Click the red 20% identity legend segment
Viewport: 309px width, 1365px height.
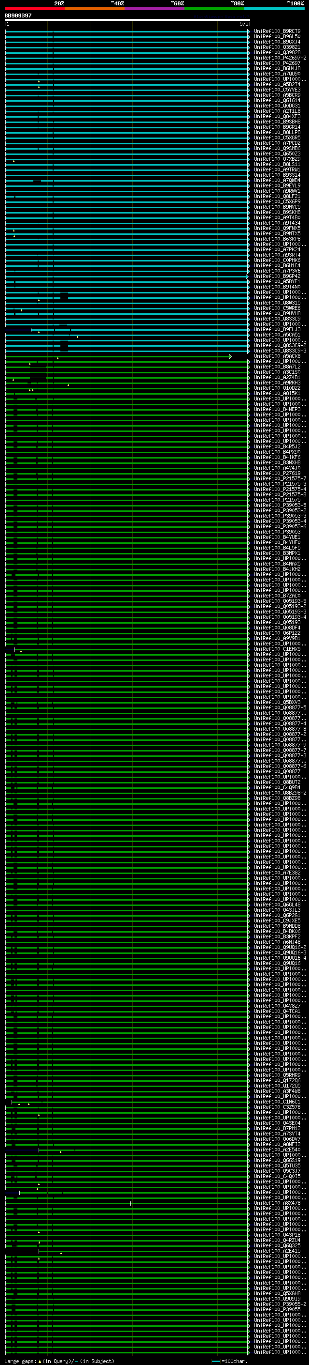[x=35, y=9]
